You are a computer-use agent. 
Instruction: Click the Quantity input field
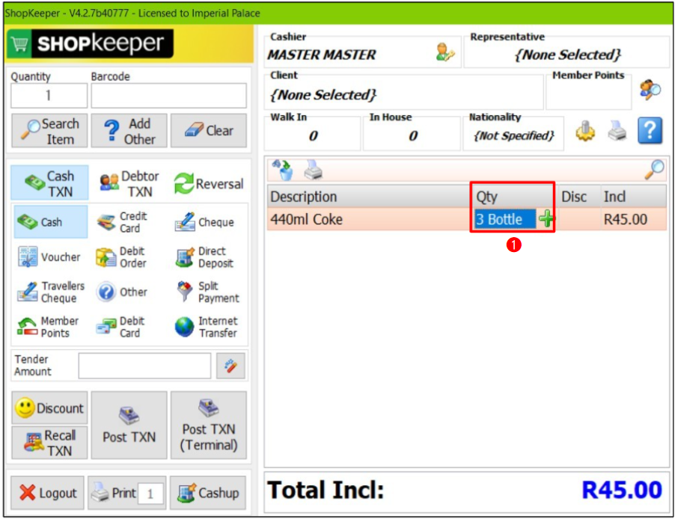tap(49, 96)
